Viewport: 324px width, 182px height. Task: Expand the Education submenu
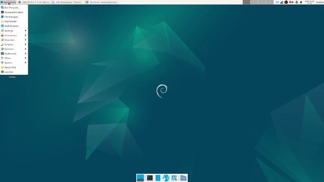tap(14, 40)
